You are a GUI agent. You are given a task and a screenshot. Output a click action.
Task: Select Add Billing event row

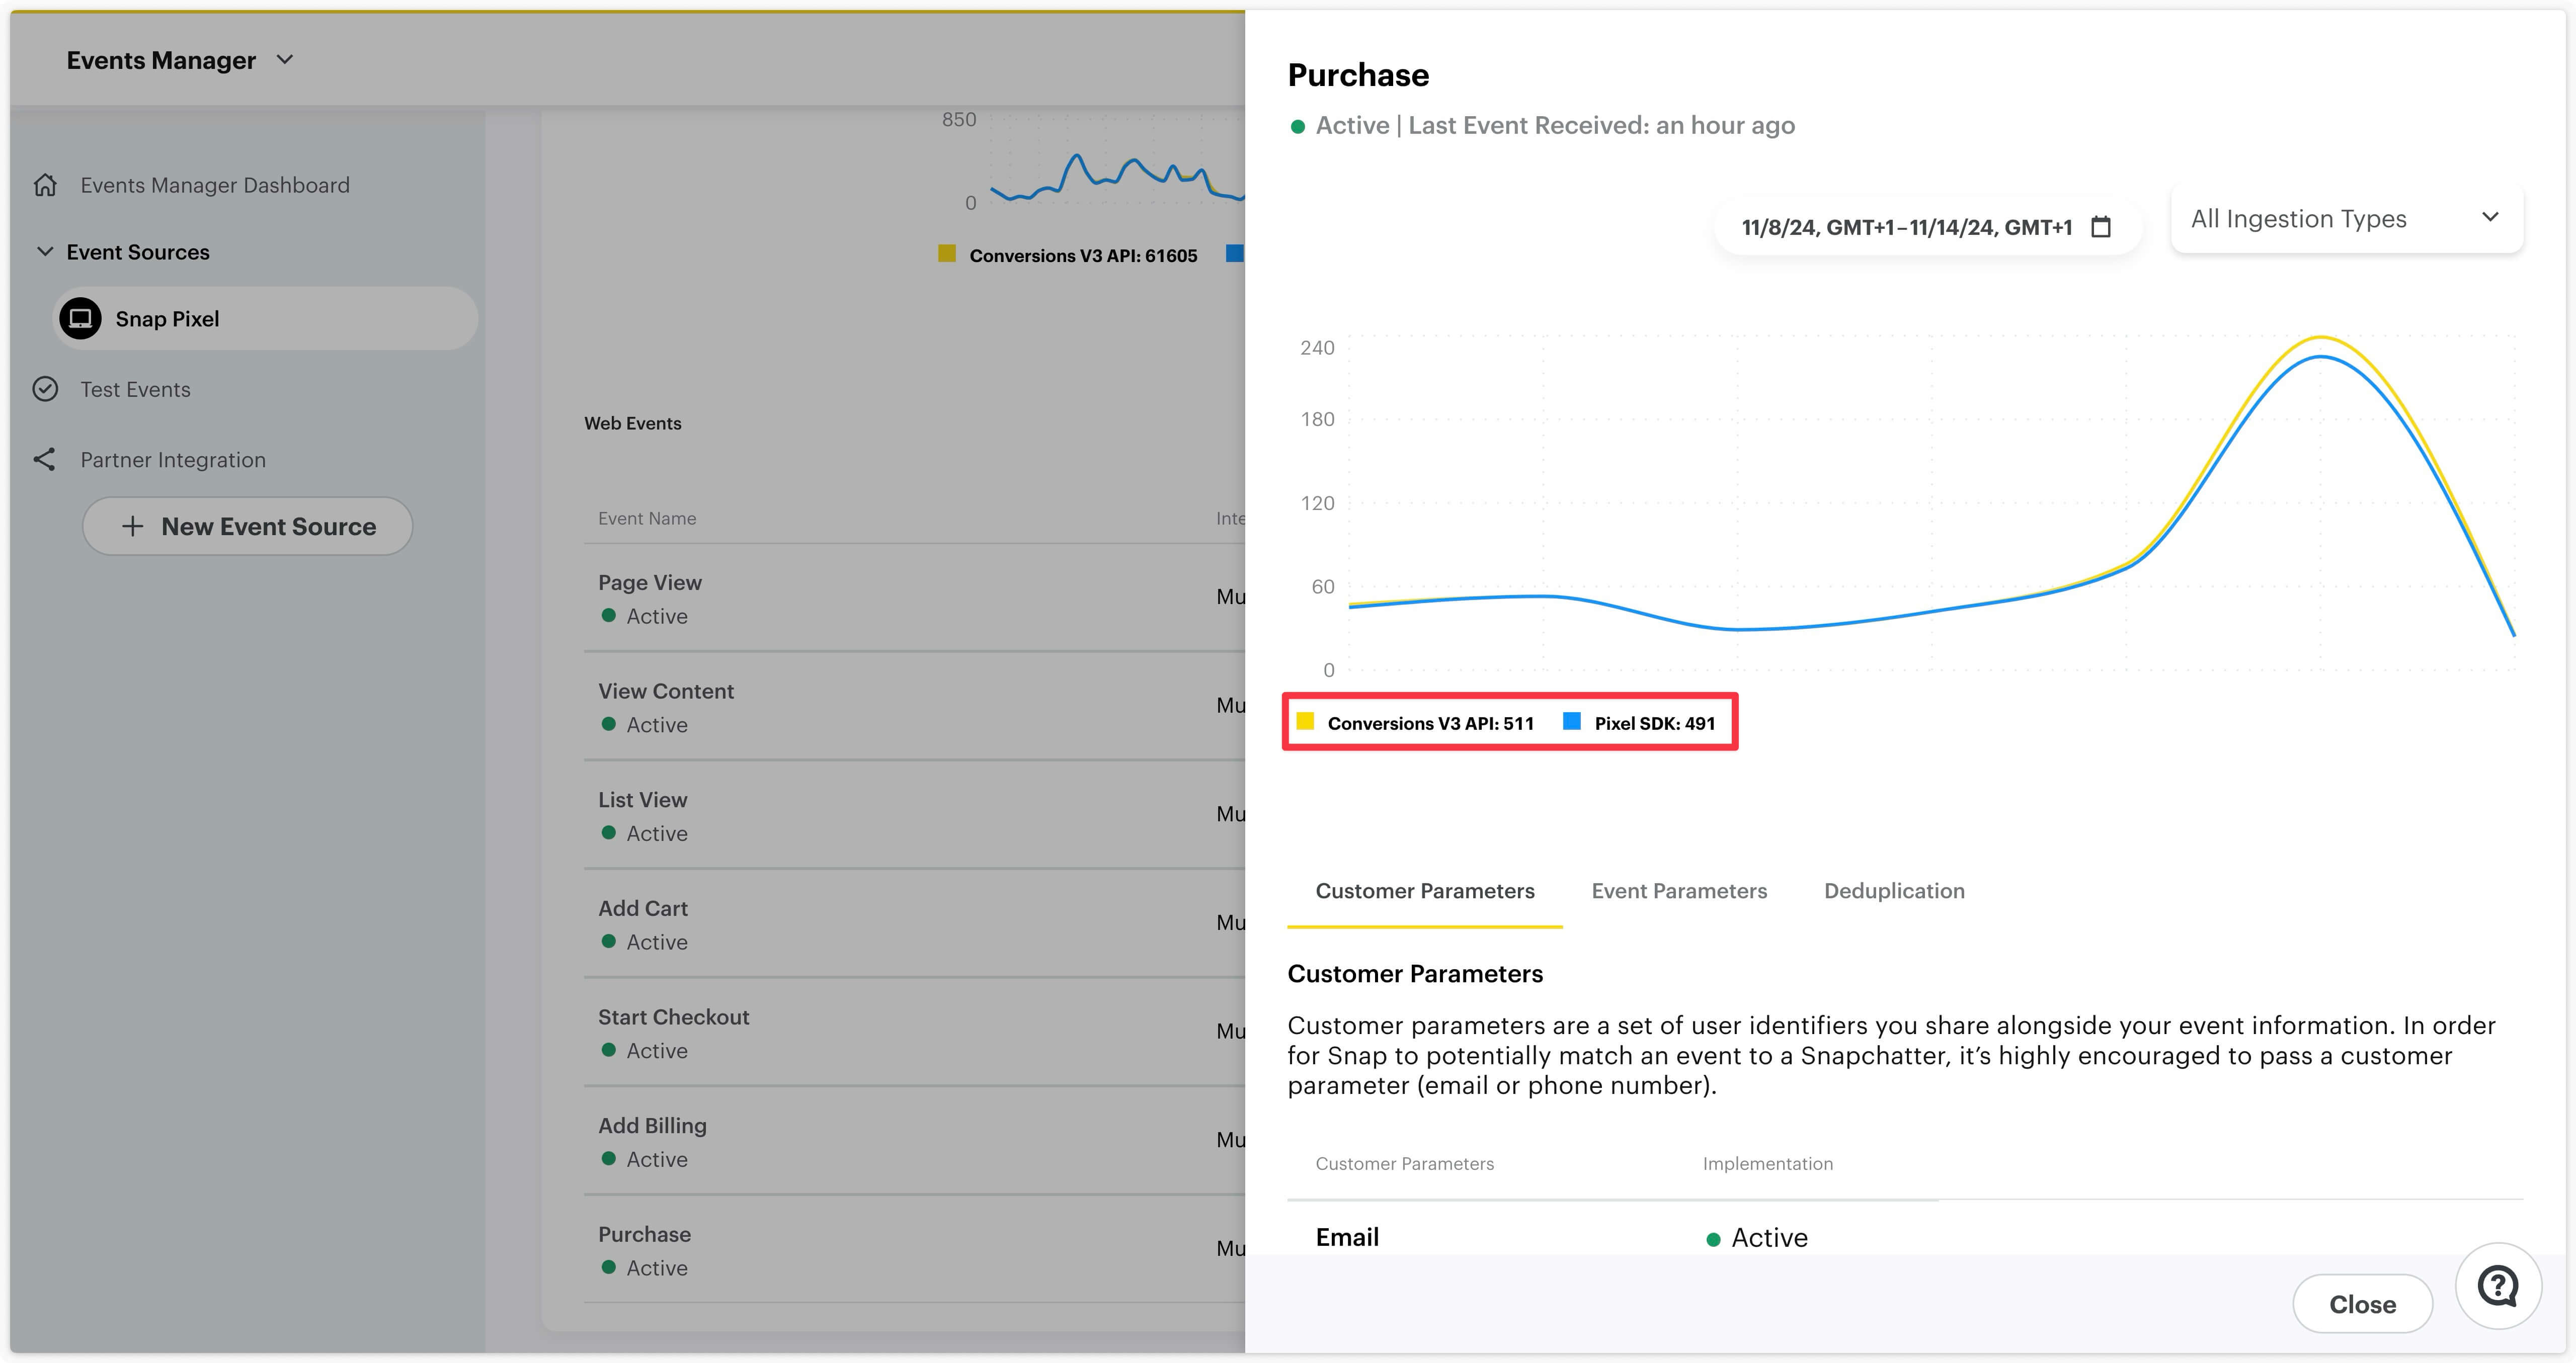click(x=914, y=1141)
